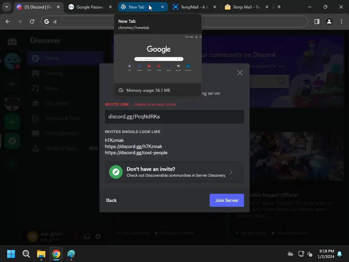Screen dimensions: 349x262
Task: Click the memory usage gauge icon
Action: 121,90
